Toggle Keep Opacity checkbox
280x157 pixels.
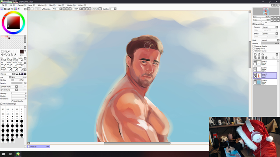(12, 101)
